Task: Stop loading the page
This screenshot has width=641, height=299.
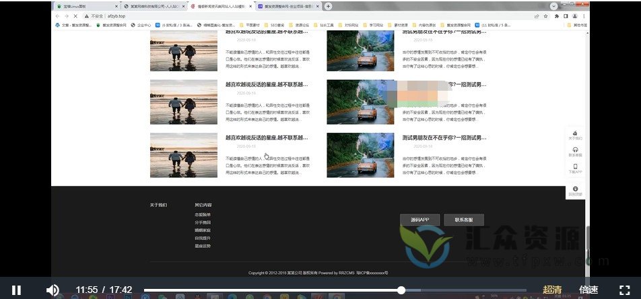Action: (x=76, y=16)
